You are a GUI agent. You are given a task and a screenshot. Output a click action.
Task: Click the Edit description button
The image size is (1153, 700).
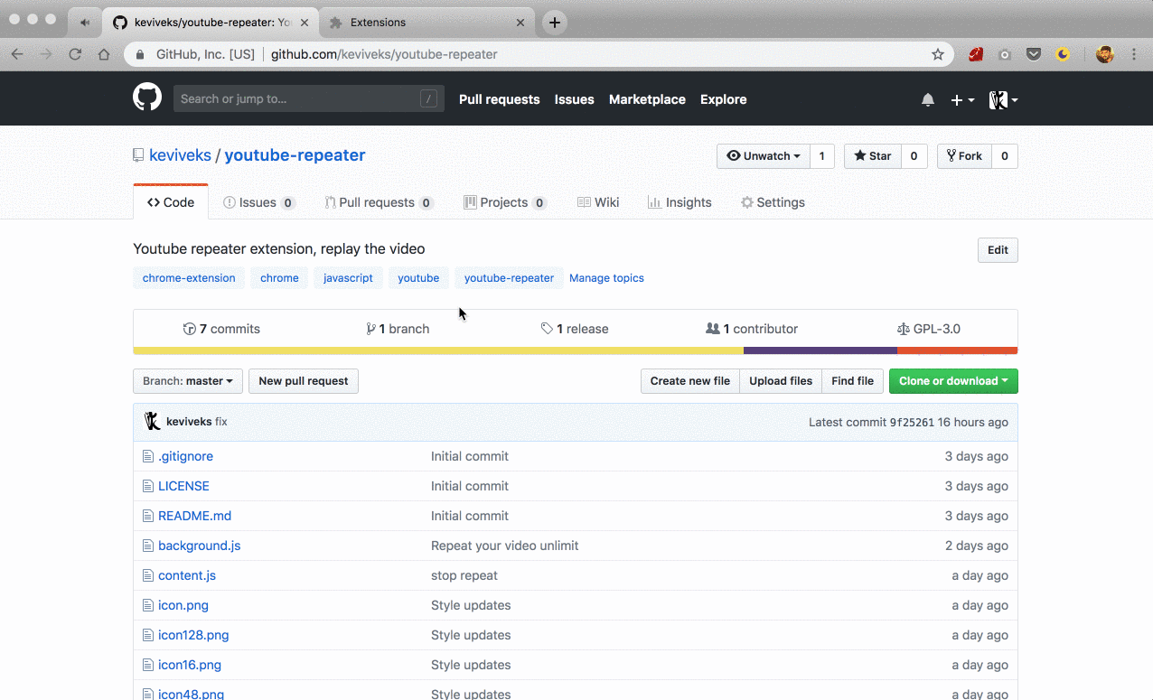998,250
